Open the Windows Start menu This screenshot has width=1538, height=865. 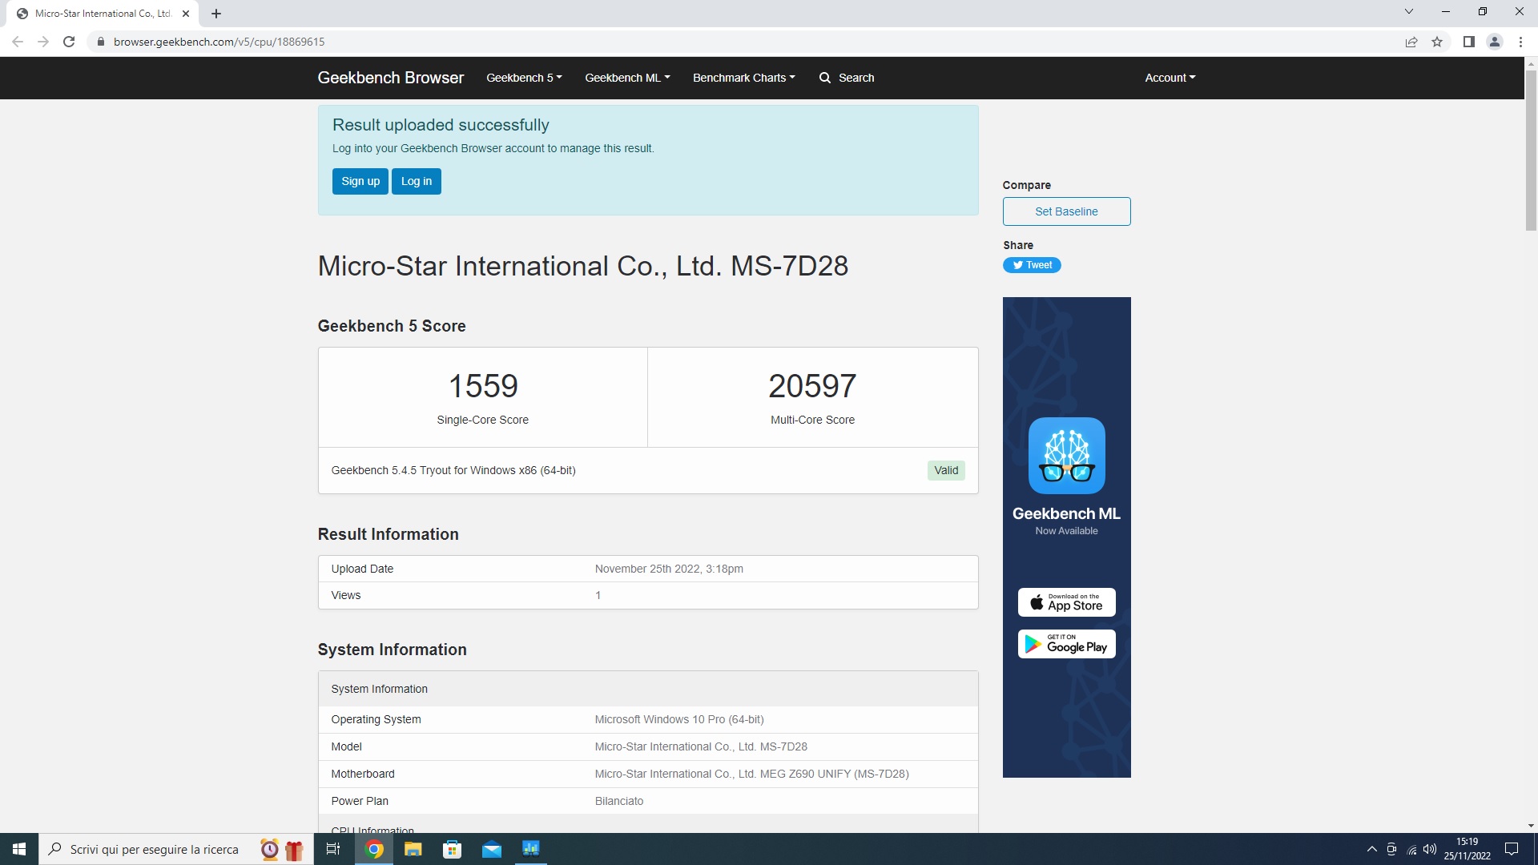(19, 849)
